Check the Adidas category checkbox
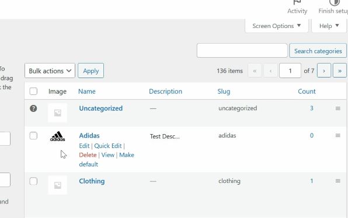 (33, 136)
